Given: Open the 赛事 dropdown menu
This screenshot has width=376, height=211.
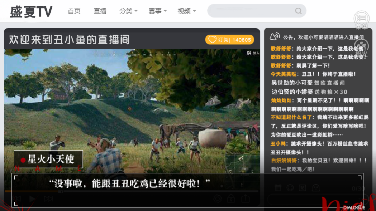Looking at the screenshot, I should (157, 11).
